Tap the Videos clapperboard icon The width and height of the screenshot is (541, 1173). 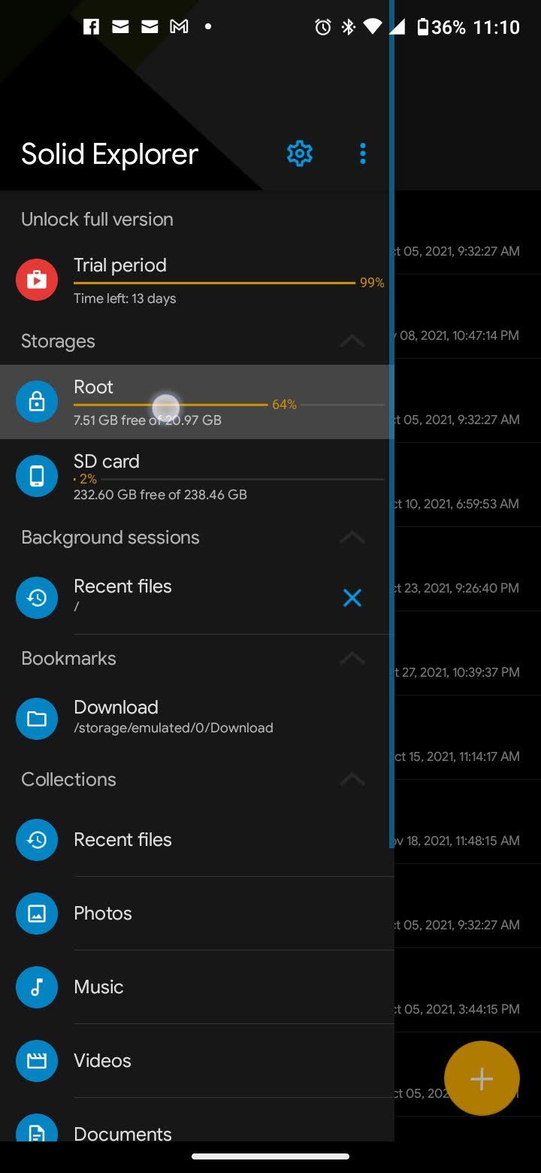(x=37, y=1060)
